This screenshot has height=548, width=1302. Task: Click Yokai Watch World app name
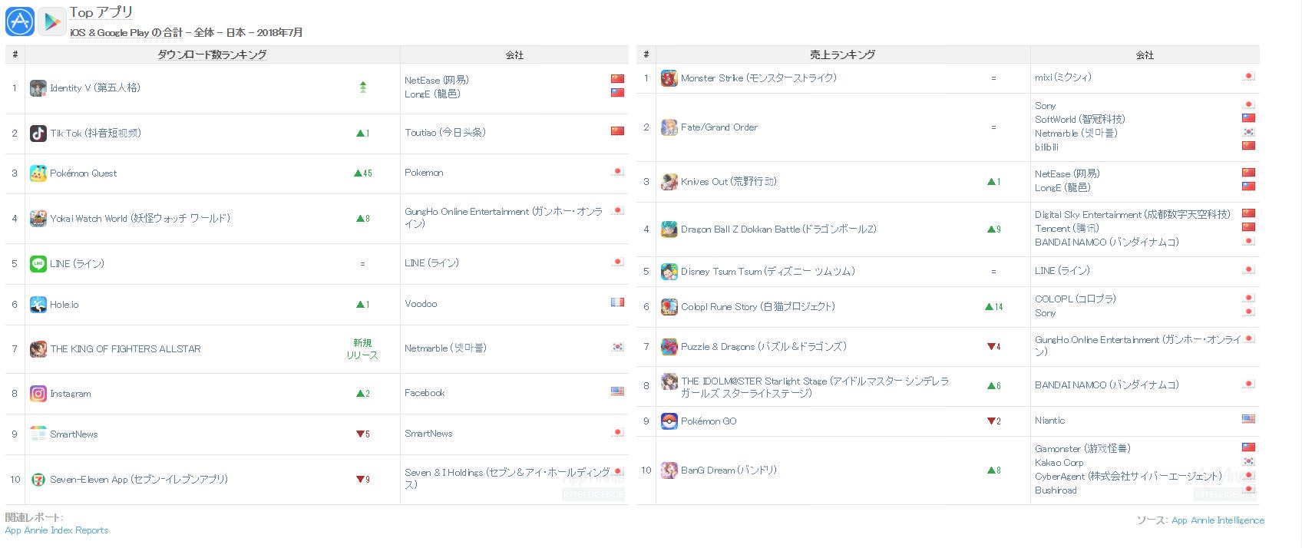coord(140,219)
